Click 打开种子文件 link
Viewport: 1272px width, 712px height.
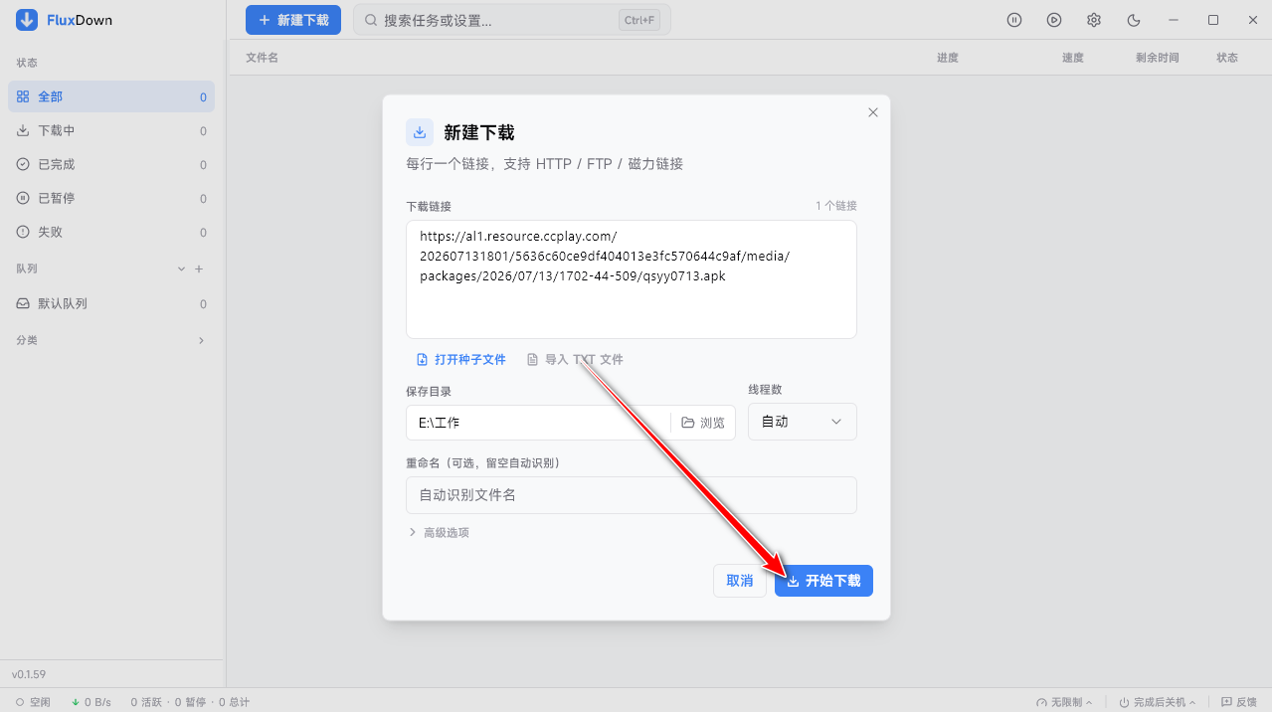coord(461,359)
